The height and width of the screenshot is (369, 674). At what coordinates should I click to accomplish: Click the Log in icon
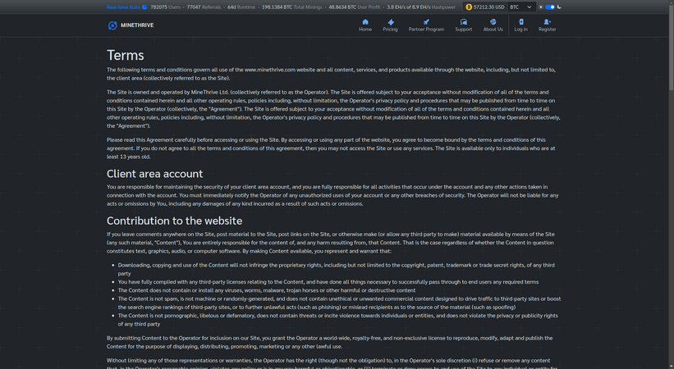[x=520, y=22]
